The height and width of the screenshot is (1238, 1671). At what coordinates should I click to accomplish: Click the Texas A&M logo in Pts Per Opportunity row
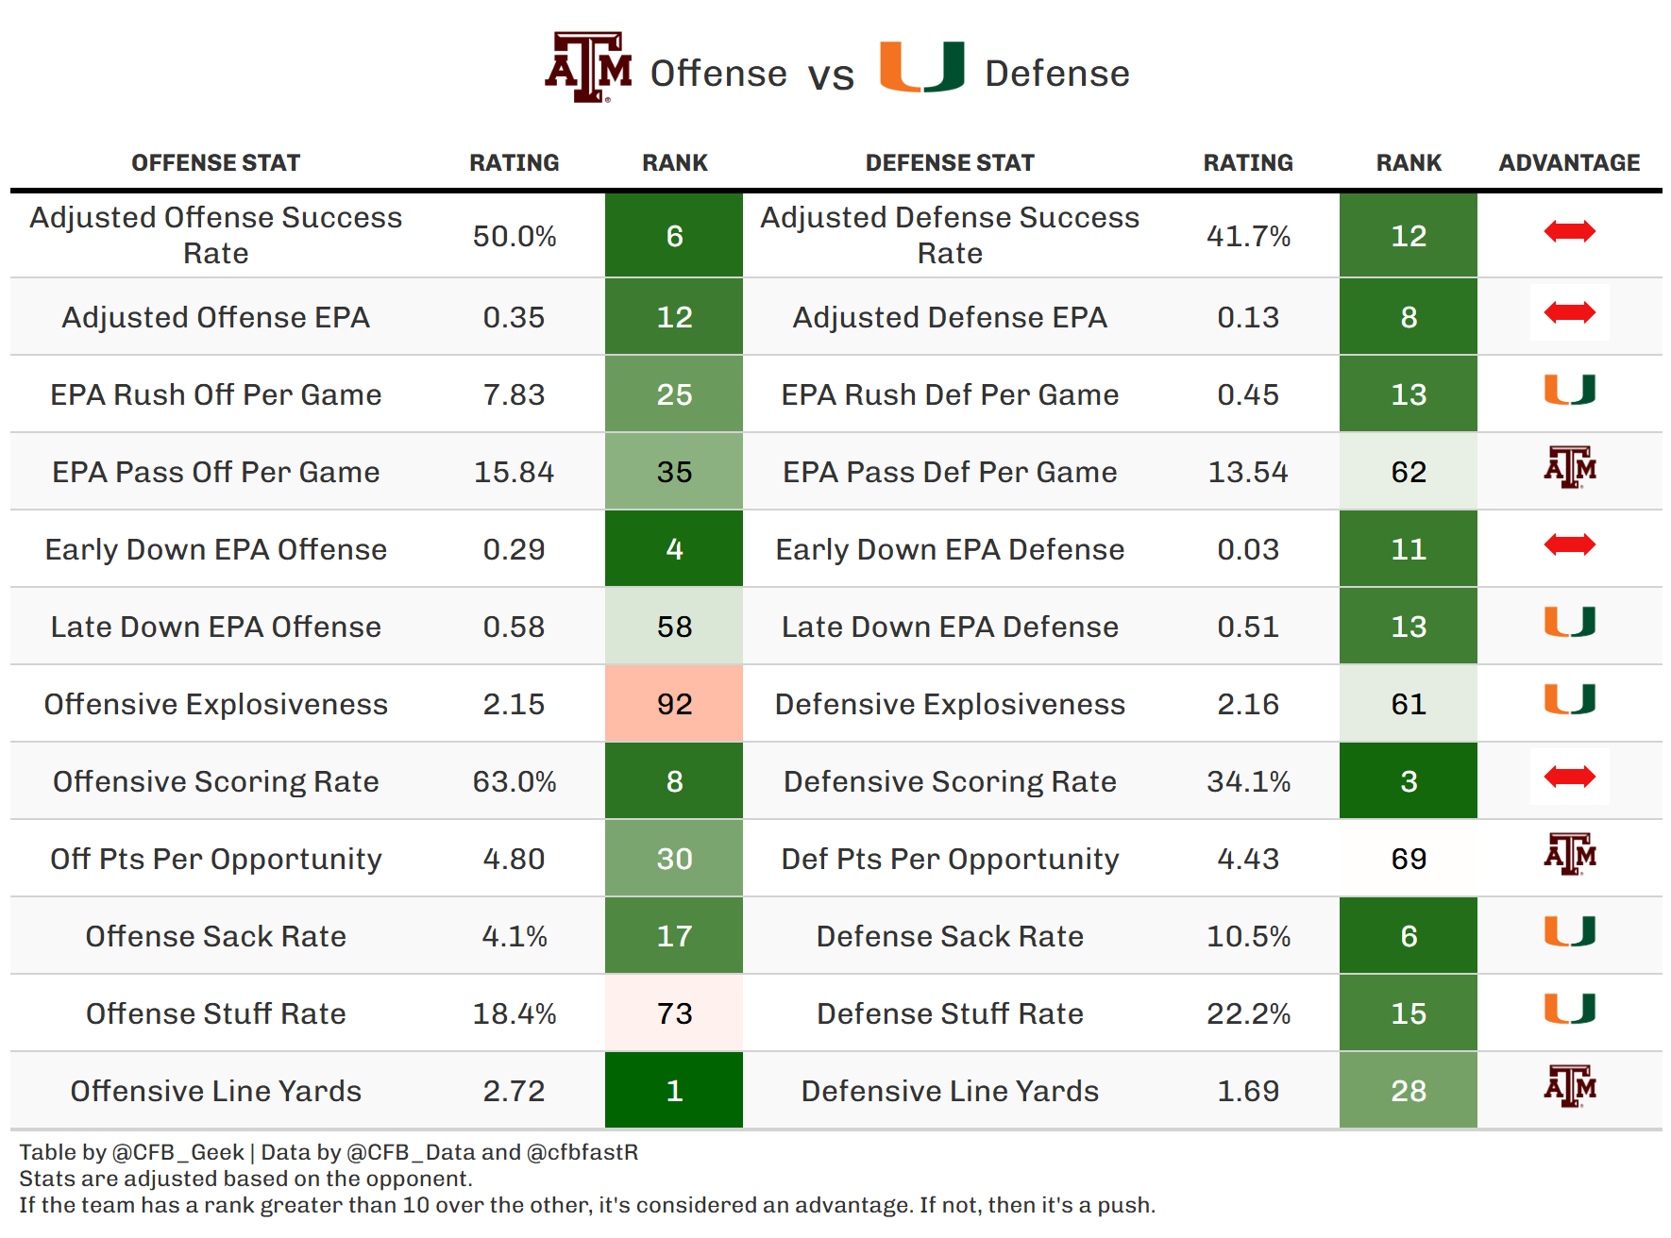pos(1569,854)
